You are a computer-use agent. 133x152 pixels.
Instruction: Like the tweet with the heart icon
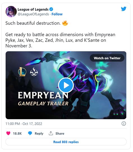(8, 133)
